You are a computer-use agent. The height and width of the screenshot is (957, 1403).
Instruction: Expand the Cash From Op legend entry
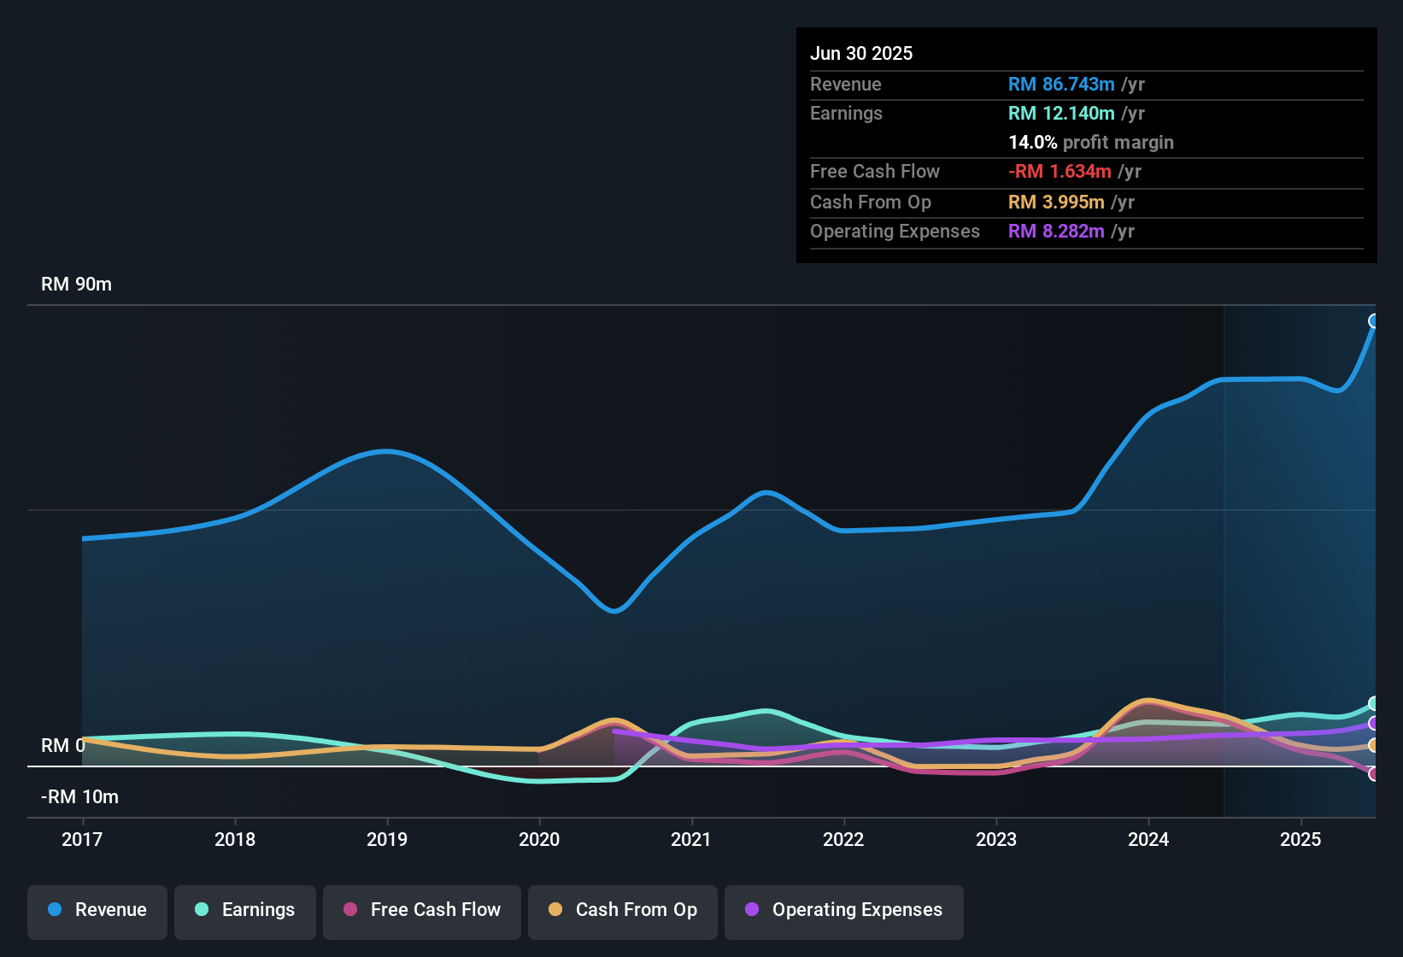coord(622,912)
